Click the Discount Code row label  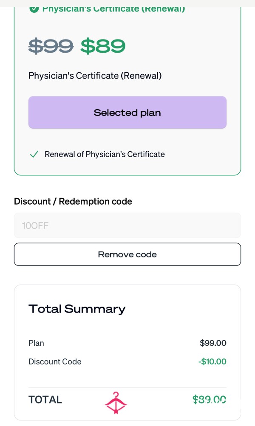[55, 361]
